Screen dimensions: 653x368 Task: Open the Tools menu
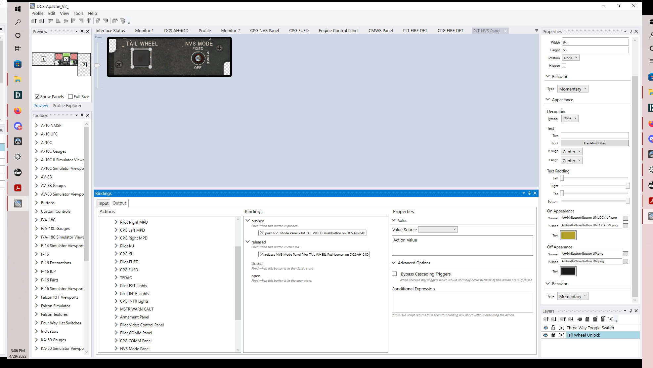tap(78, 13)
